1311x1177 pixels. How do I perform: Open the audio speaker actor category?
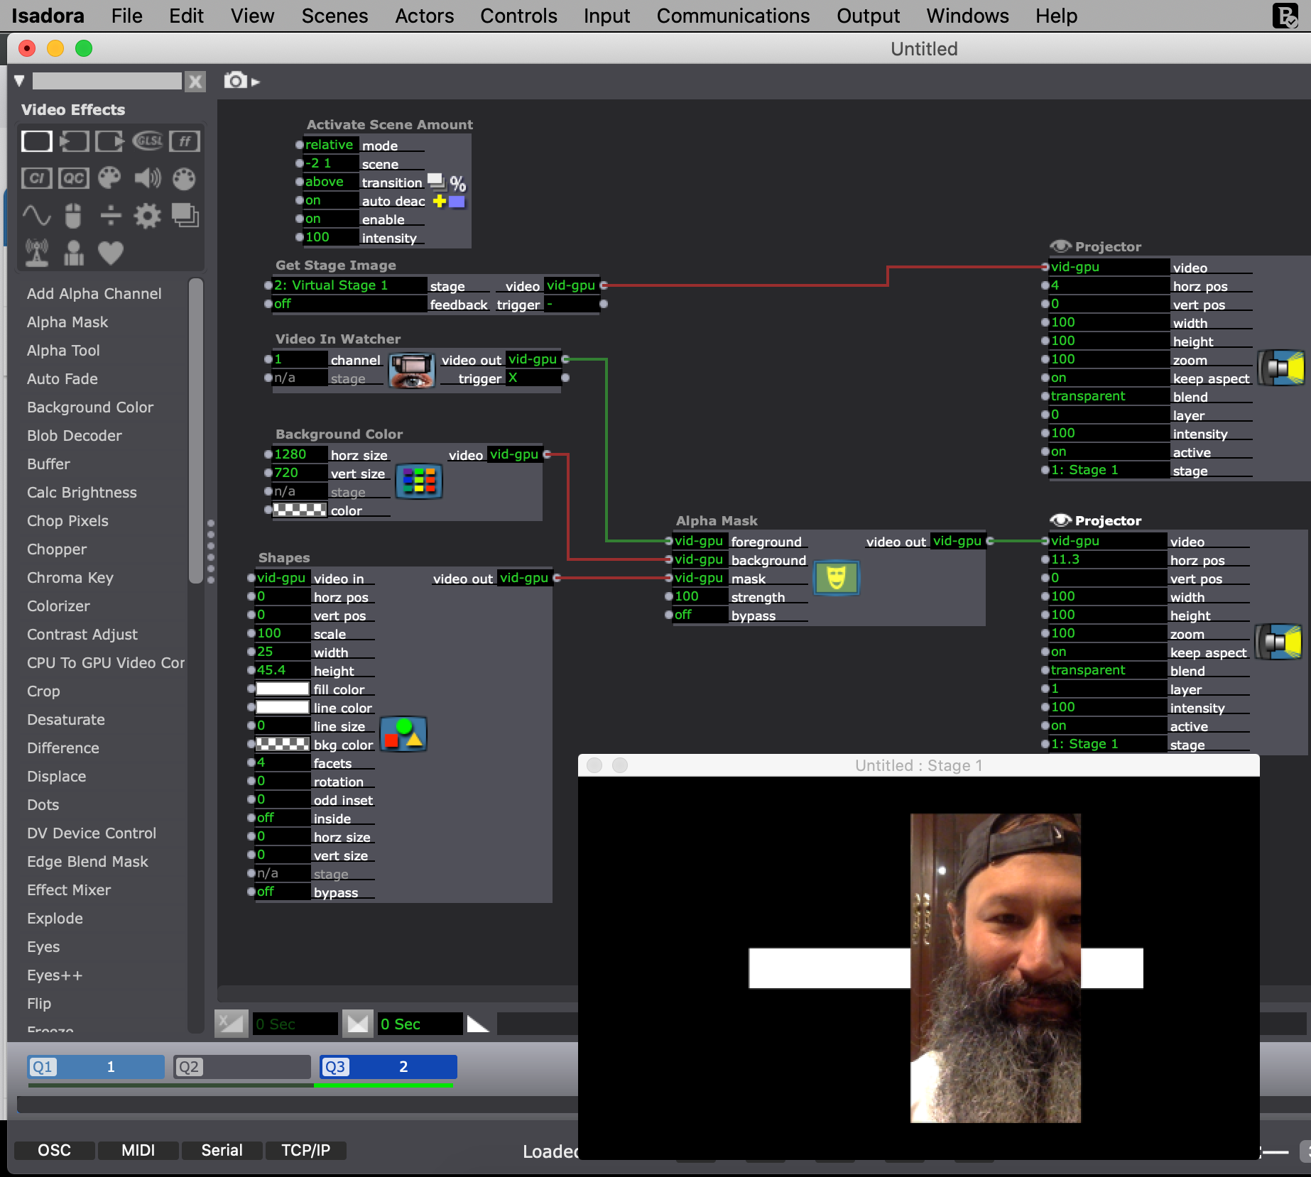point(148,178)
